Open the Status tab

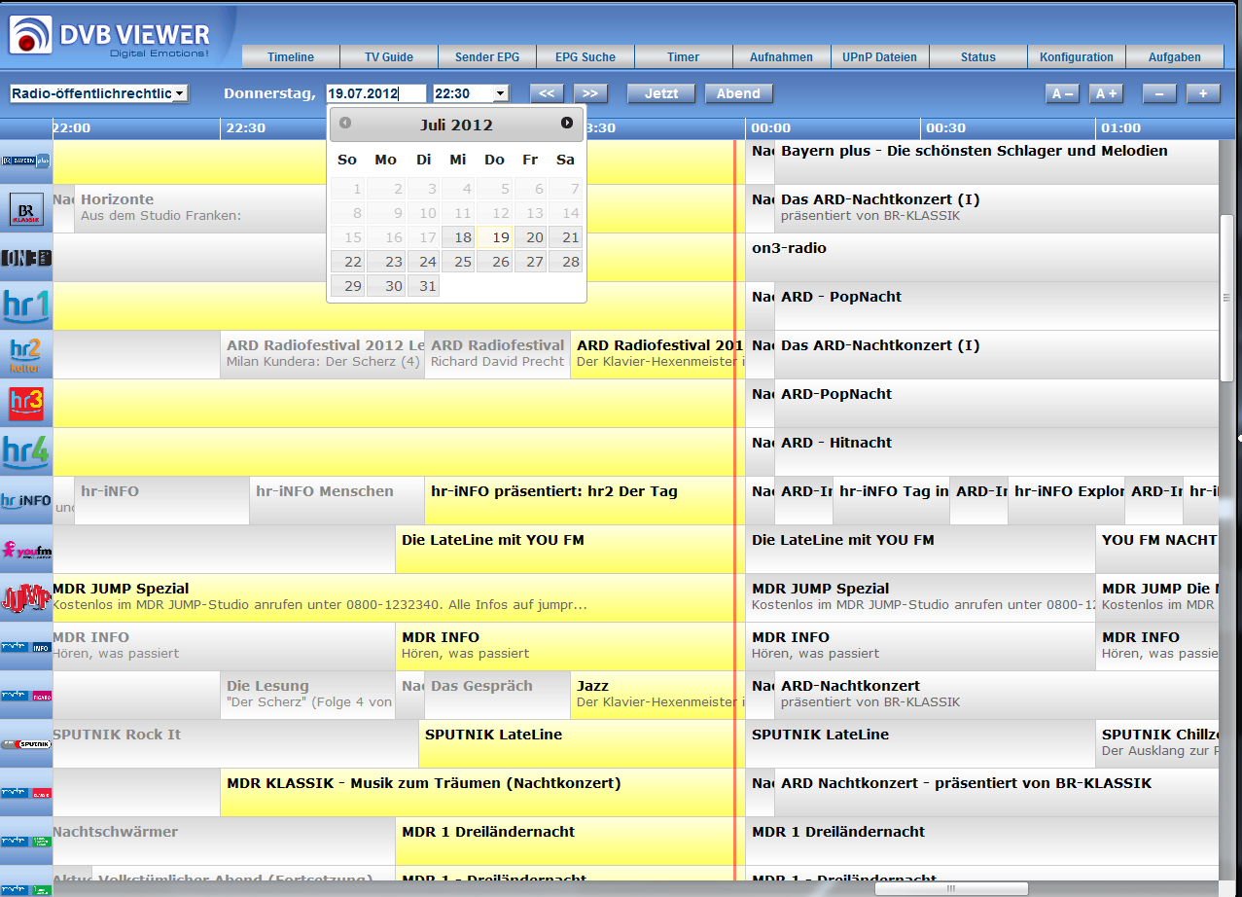978,56
